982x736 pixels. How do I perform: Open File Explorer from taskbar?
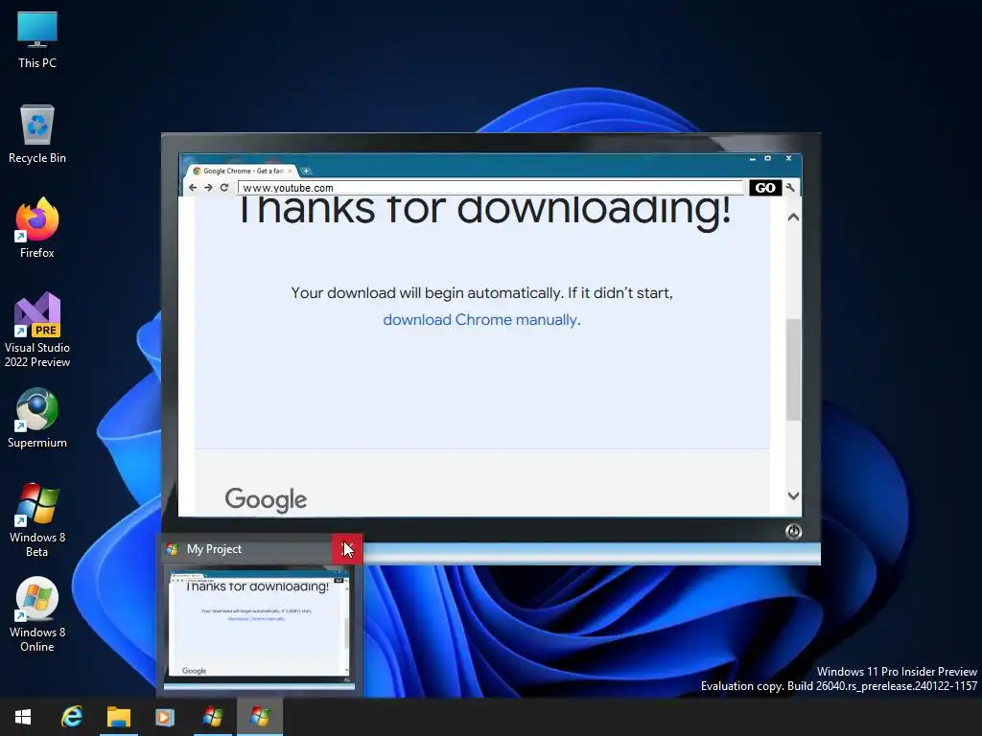click(x=118, y=717)
